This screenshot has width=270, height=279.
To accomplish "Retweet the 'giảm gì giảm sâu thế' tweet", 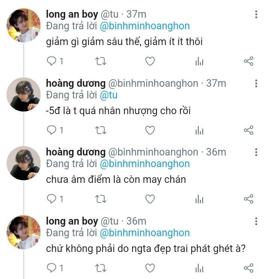I will [x=101, y=61].
